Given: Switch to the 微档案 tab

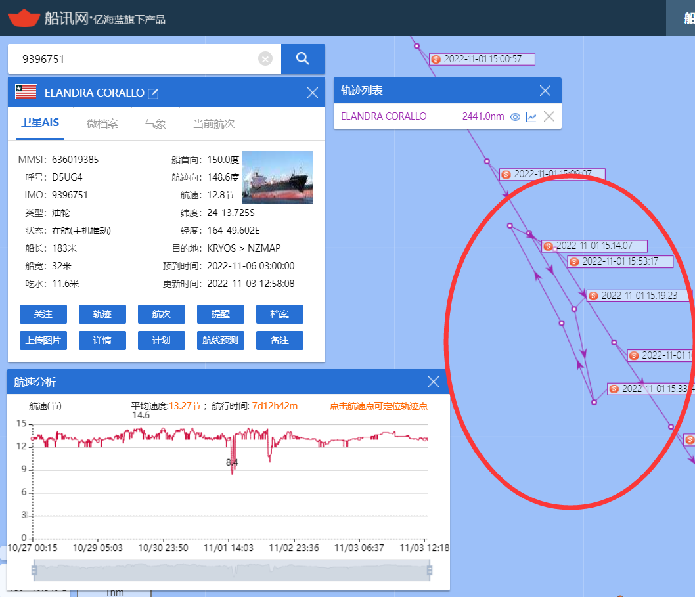Looking at the screenshot, I should (x=102, y=123).
